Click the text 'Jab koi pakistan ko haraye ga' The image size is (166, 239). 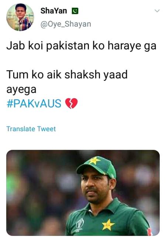[82, 46]
